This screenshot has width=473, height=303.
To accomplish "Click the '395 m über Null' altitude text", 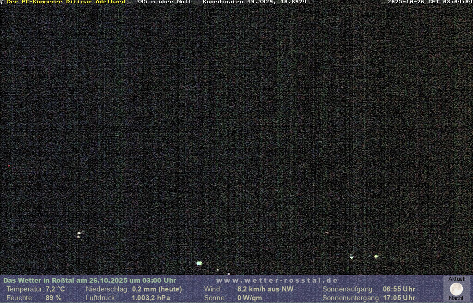I will tap(164, 2).
